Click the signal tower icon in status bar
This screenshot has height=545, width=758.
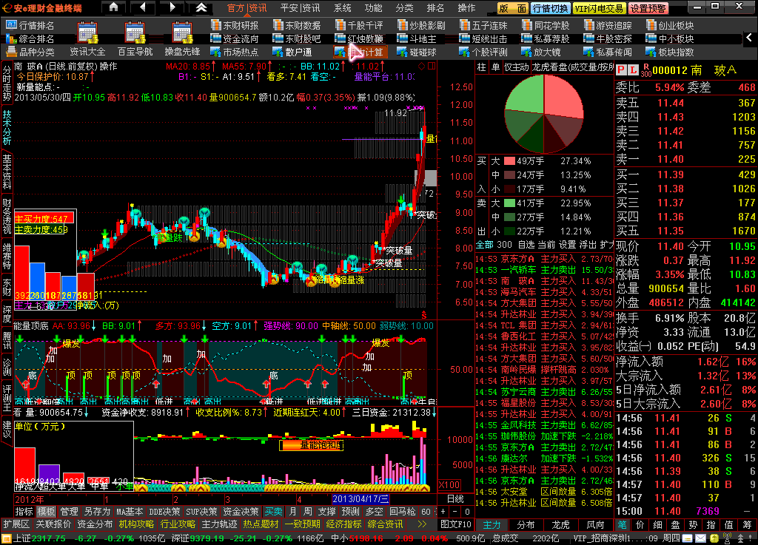727,538
